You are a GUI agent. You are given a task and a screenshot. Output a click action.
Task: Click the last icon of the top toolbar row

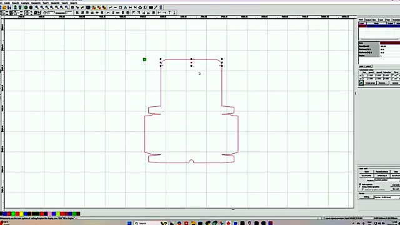(161, 7)
